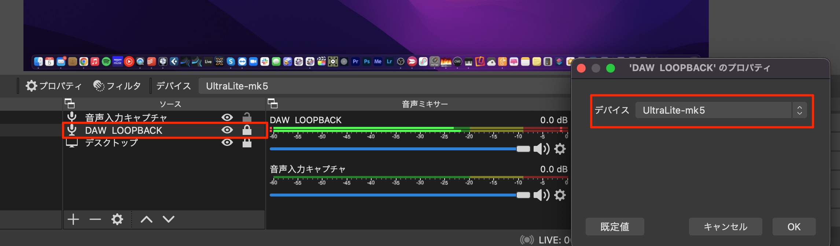The height and width of the screenshot is (246, 840).
Task: Open source properties gear below source list
Action: (x=117, y=219)
